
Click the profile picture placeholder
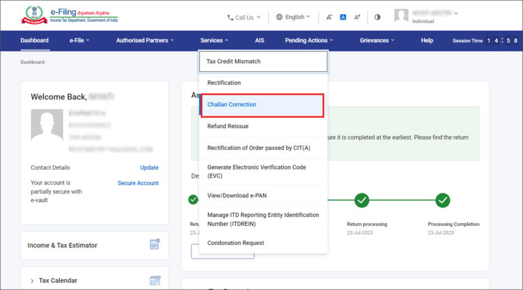click(x=47, y=128)
